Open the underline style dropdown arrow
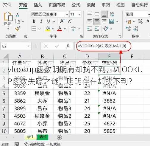This screenshot has width=150, height=146. [54, 21]
